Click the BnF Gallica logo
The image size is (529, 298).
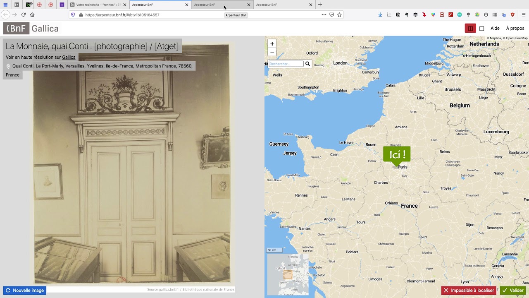31,29
